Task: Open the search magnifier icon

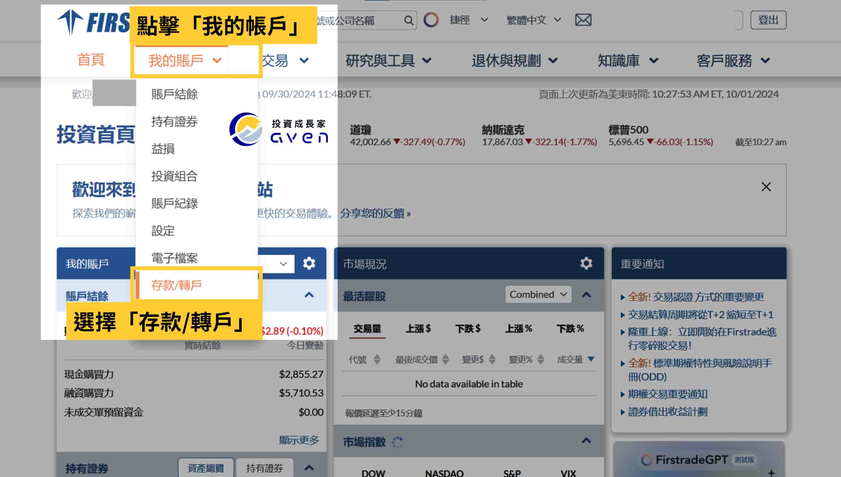Action: click(409, 20)
